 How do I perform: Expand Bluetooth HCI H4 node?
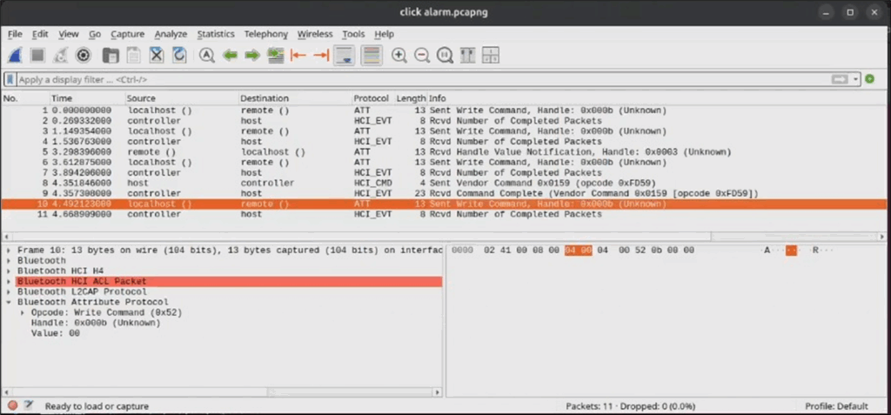9,271
